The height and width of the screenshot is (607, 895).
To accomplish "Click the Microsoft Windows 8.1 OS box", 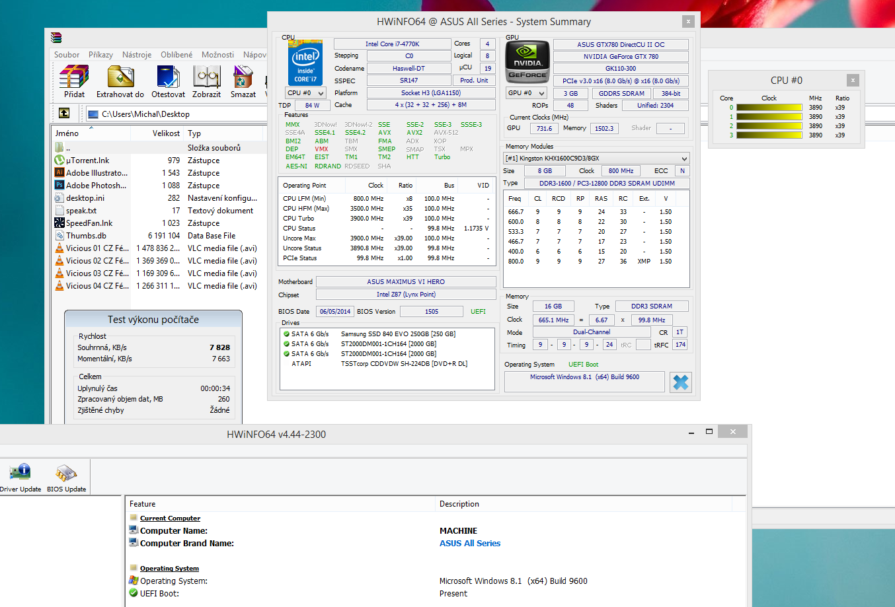I will [x=584, y=382].
